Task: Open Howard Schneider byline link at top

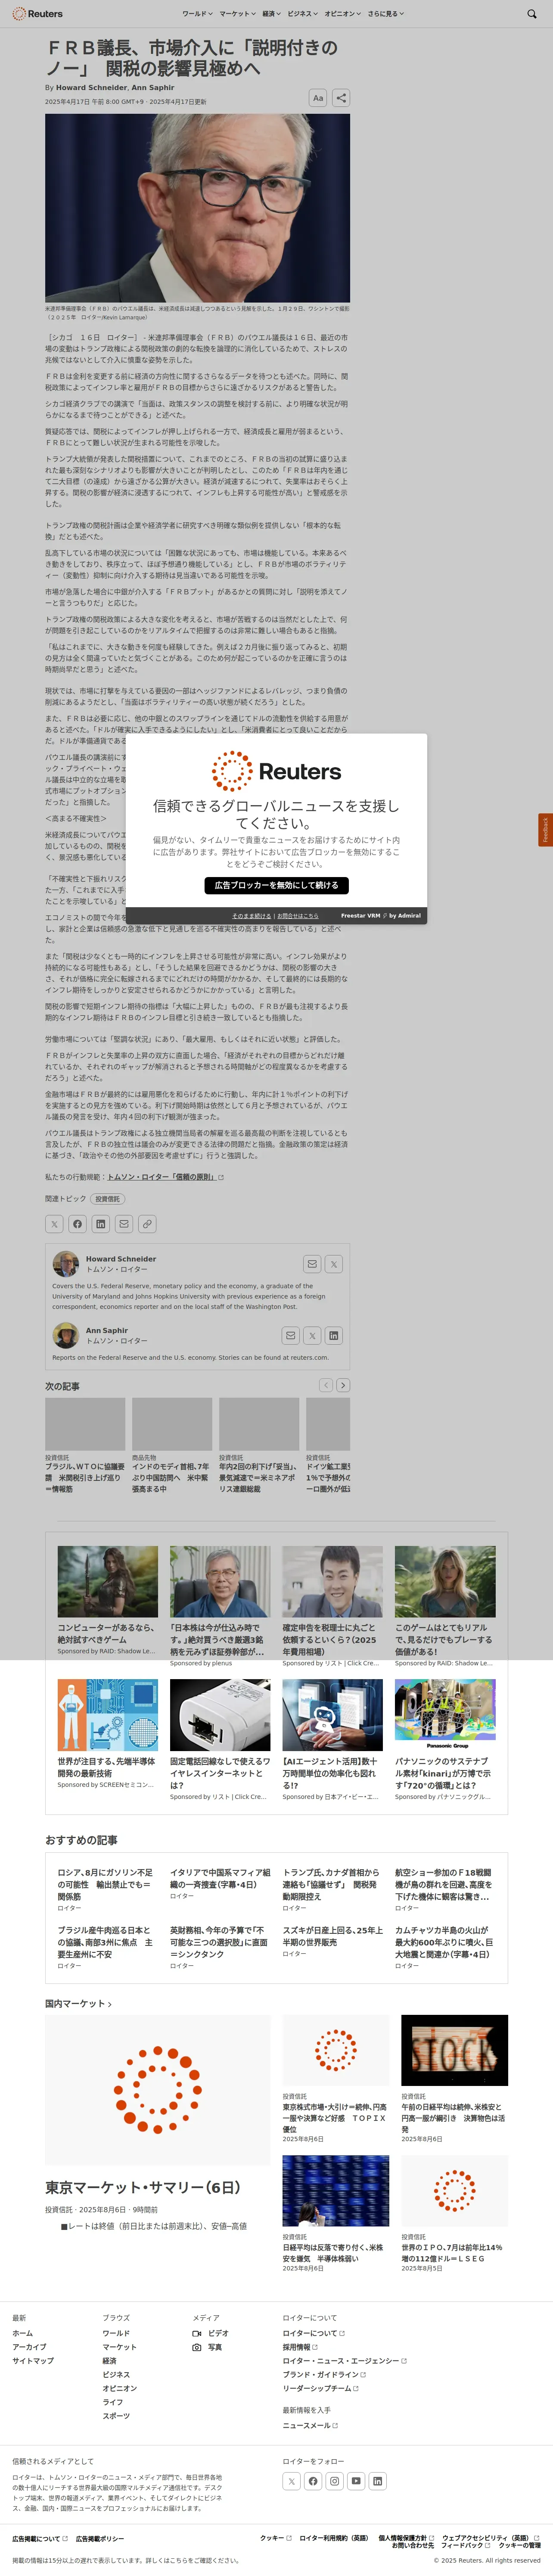Action: click(91, 87)
